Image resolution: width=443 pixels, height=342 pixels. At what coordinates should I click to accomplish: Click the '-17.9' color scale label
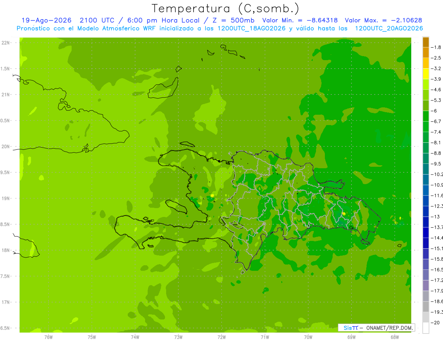437,291
